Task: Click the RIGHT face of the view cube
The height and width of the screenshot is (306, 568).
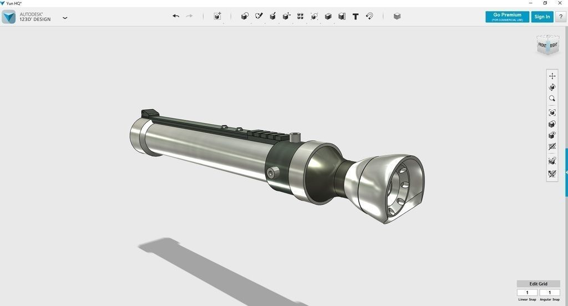Action: [554, 45]
